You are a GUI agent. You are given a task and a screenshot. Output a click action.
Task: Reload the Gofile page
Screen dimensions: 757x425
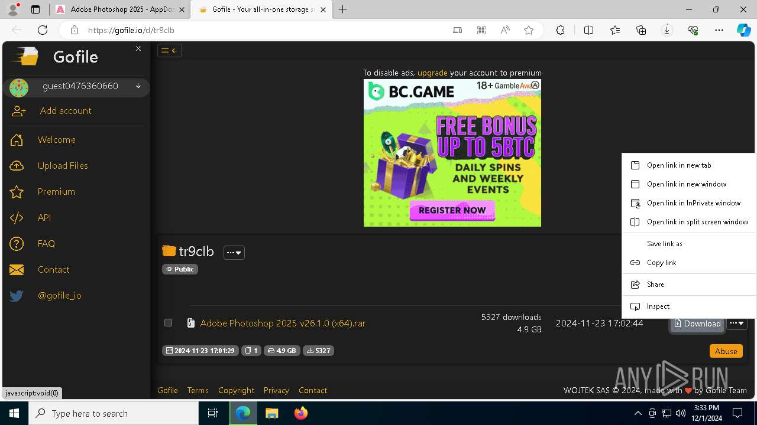43,30
